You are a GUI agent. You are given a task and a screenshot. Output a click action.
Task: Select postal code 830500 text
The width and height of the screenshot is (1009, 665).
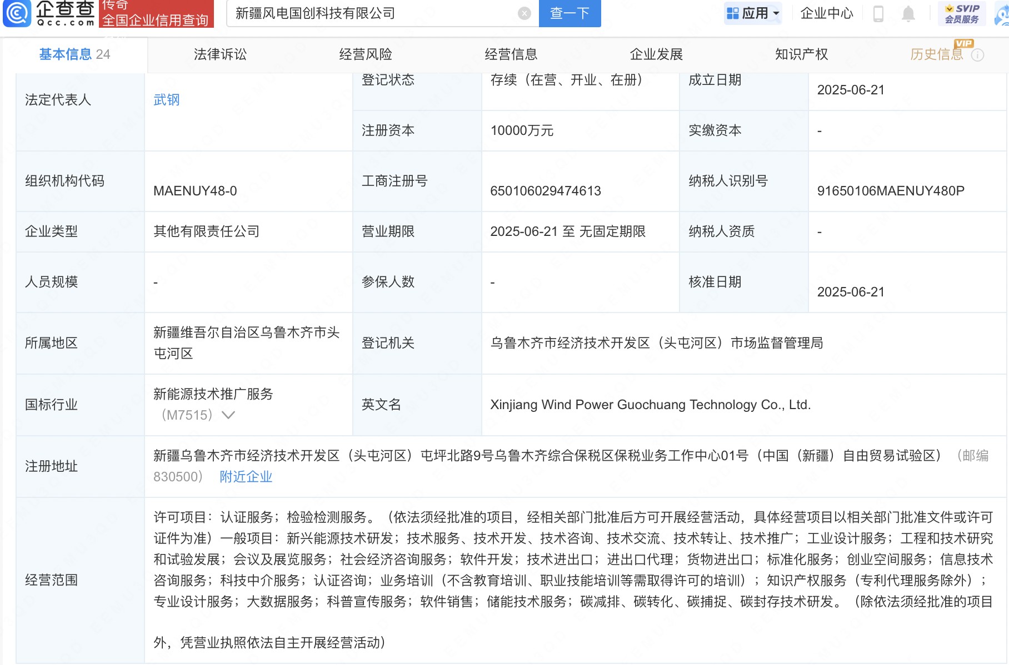pos(175,477)
